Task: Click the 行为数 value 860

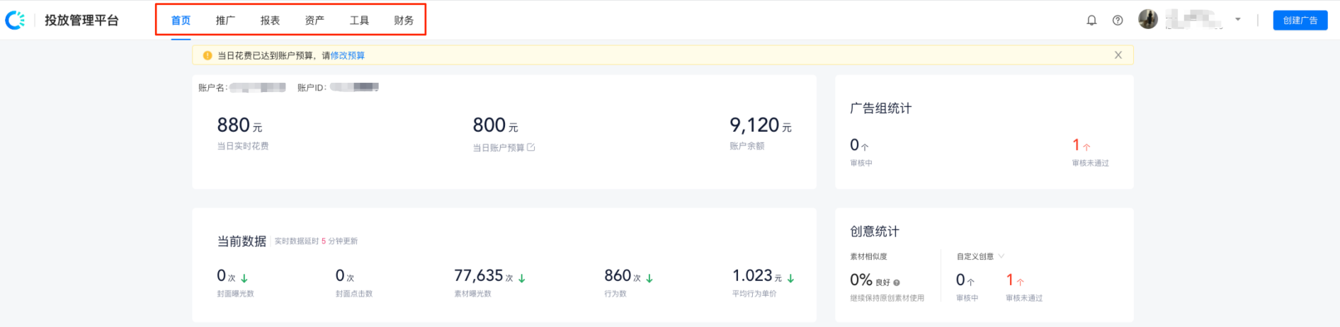Action: click(618, 275)
